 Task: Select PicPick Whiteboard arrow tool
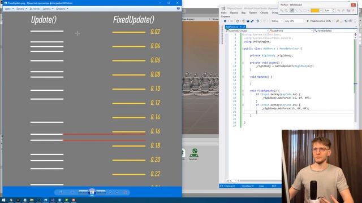[301, 10]
